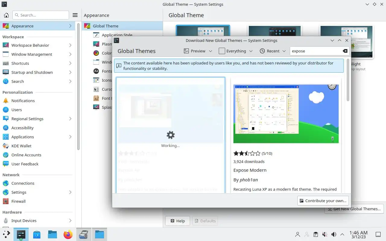Image resolution: width=386 pixels, height=241 pixels.
Task: Click the Applications sidebar icon
Action: pyautogui.click(x=5, y=137)
